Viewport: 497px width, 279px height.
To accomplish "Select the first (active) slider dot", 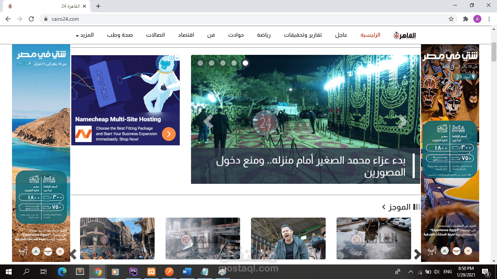I will [x=246, y=63].
